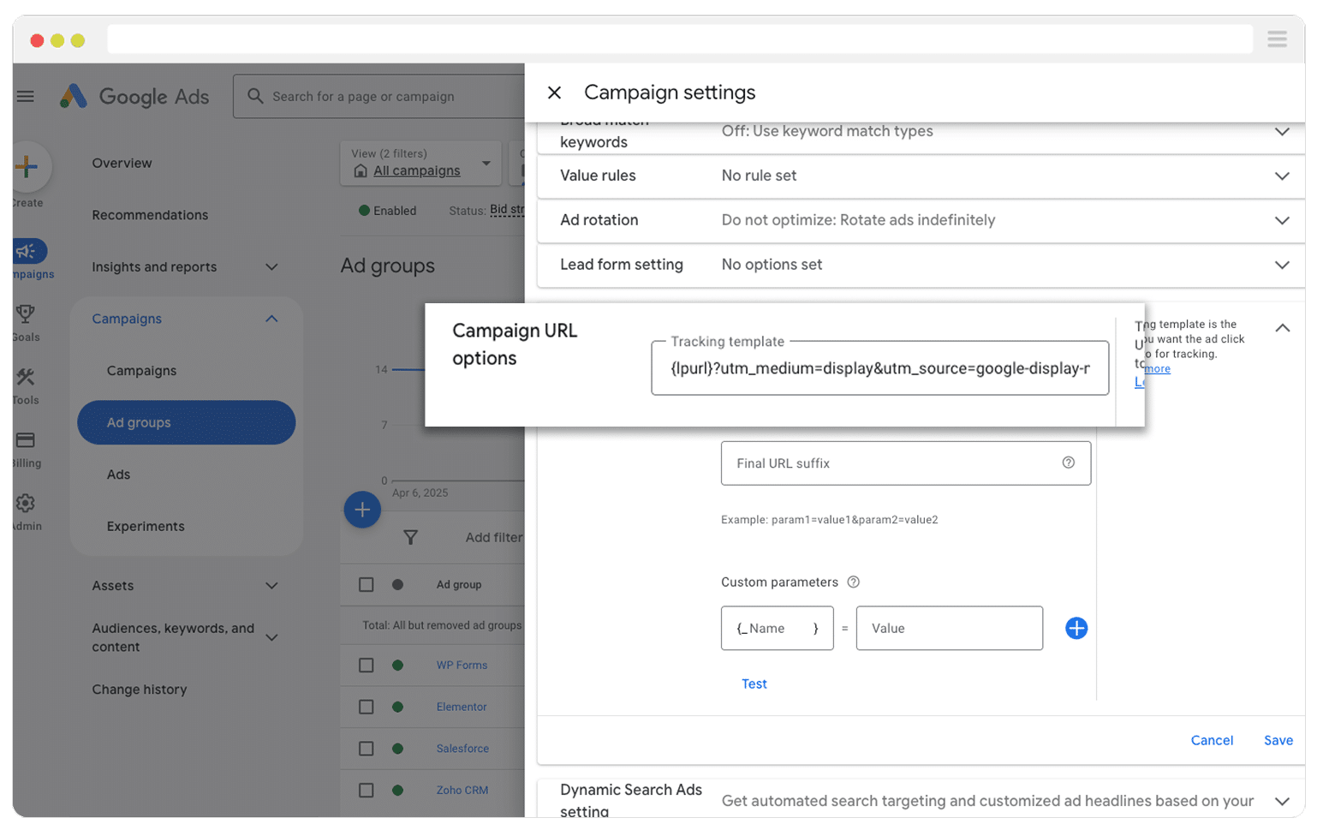Viewport: 1317px width, 830px height.
Task: Click the custom parameter Name field
Action: click(778, 628)
